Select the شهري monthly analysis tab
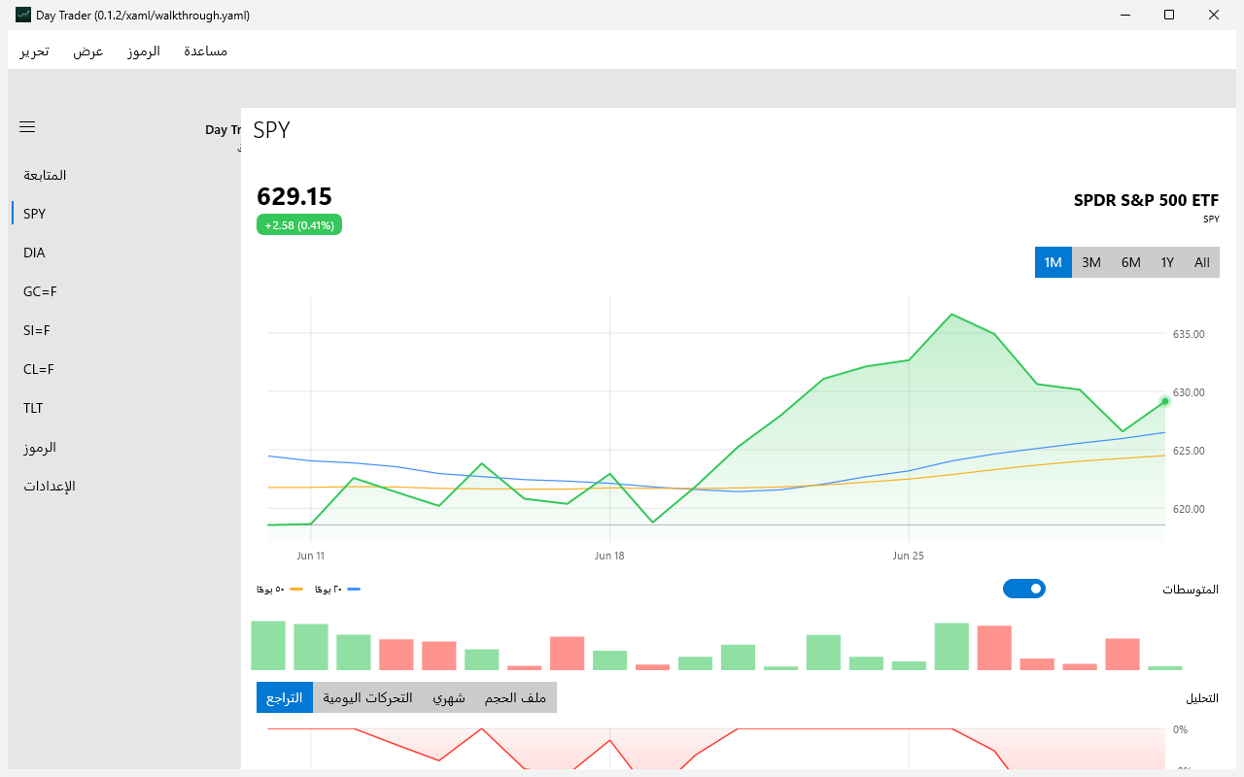Screen dimensions: 1244x777 click(x=449, y=697)
